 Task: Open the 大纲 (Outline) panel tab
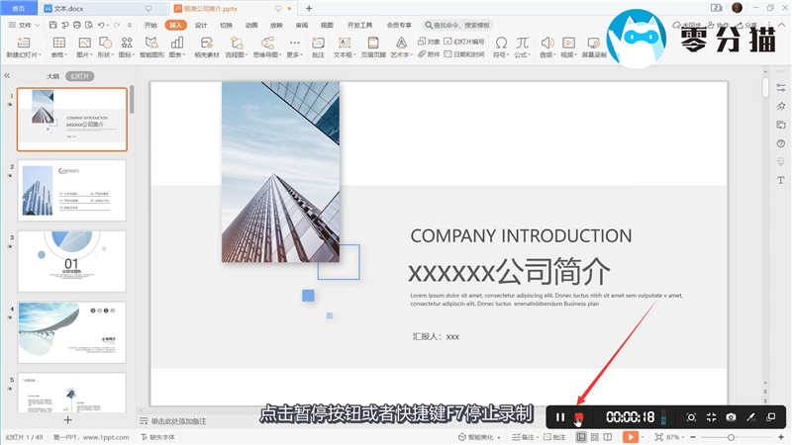pos(52,75)
